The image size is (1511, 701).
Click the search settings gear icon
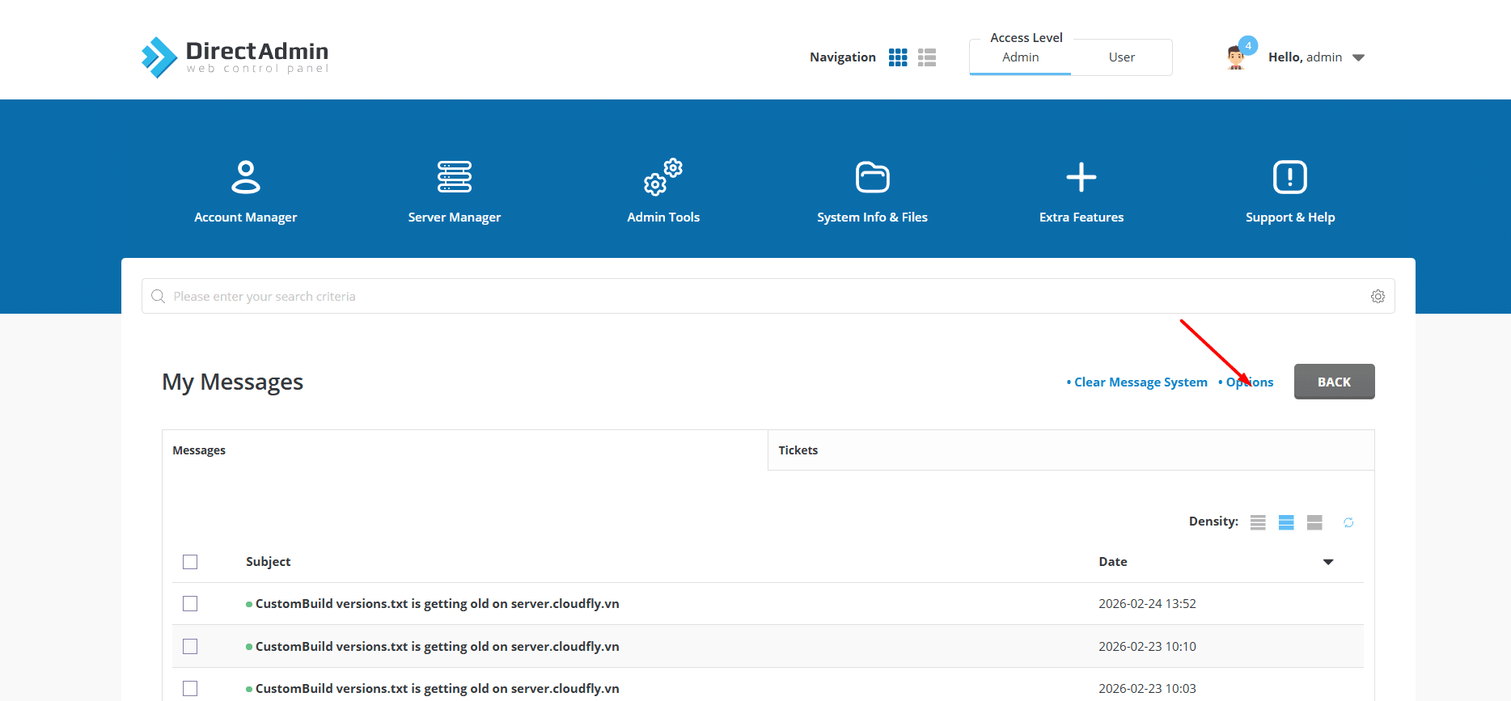(x=1378, y=297)
